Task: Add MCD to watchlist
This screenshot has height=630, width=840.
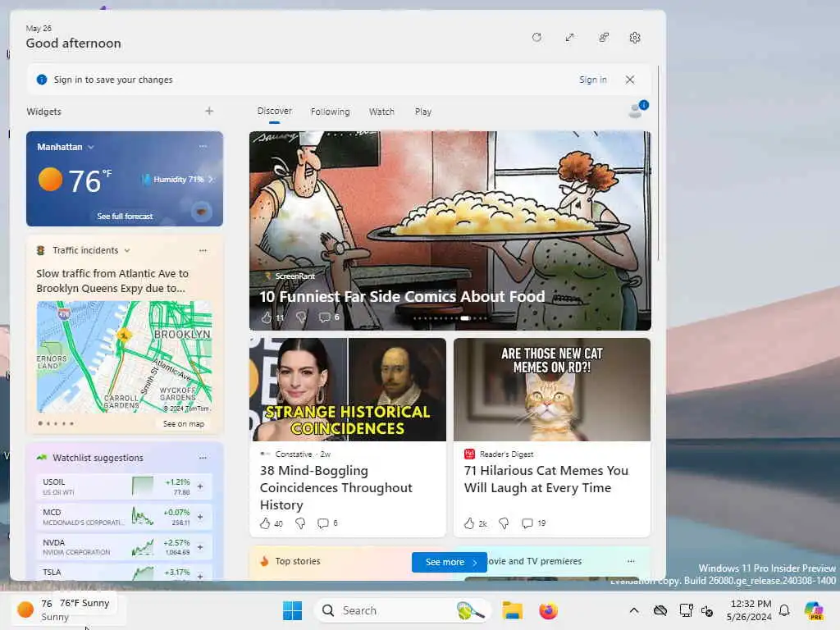Action: [x=200, y=517]
